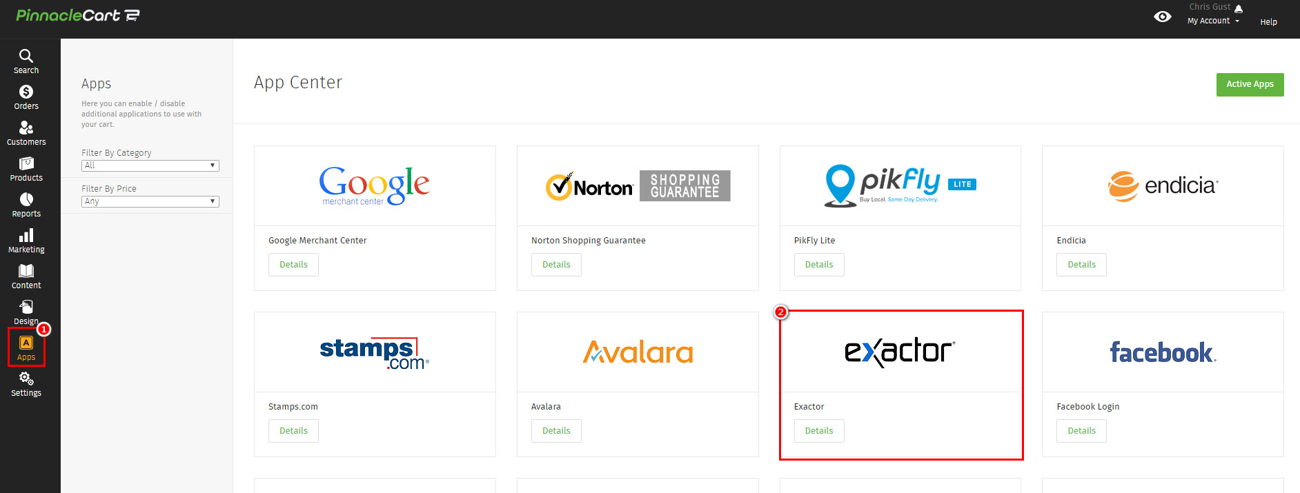This screenshot has width=1300, height=493.
Task: Open Filter By Price dropdown
Action: coord(150,201)
